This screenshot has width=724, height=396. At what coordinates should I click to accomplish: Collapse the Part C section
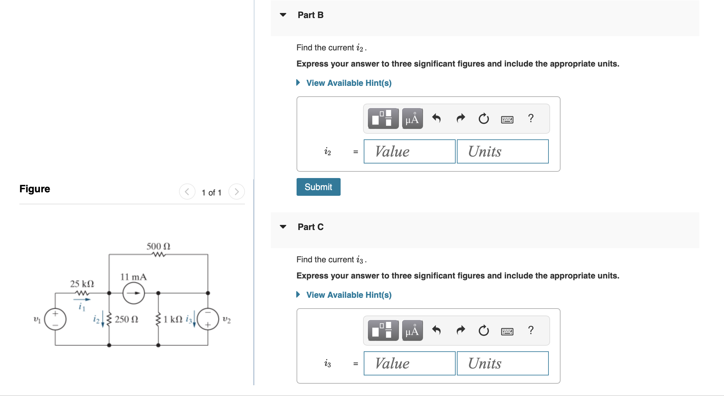pos(283,227)
